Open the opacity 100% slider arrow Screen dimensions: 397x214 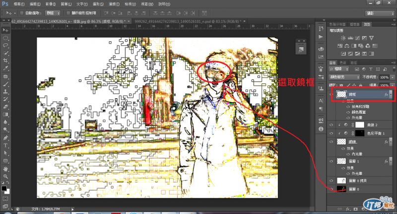[x=393, y=77]
